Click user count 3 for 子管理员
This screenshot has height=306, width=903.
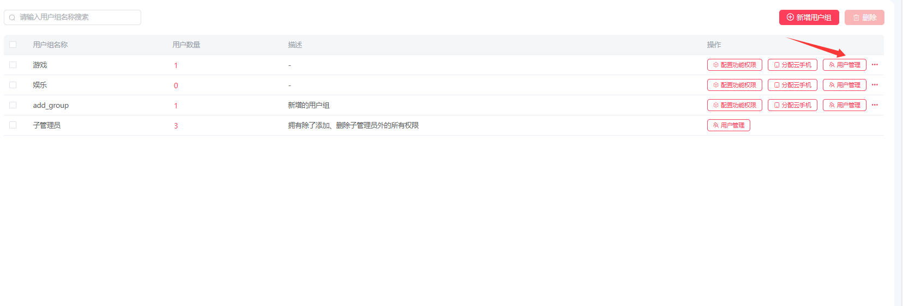click(x=176, y=126)
